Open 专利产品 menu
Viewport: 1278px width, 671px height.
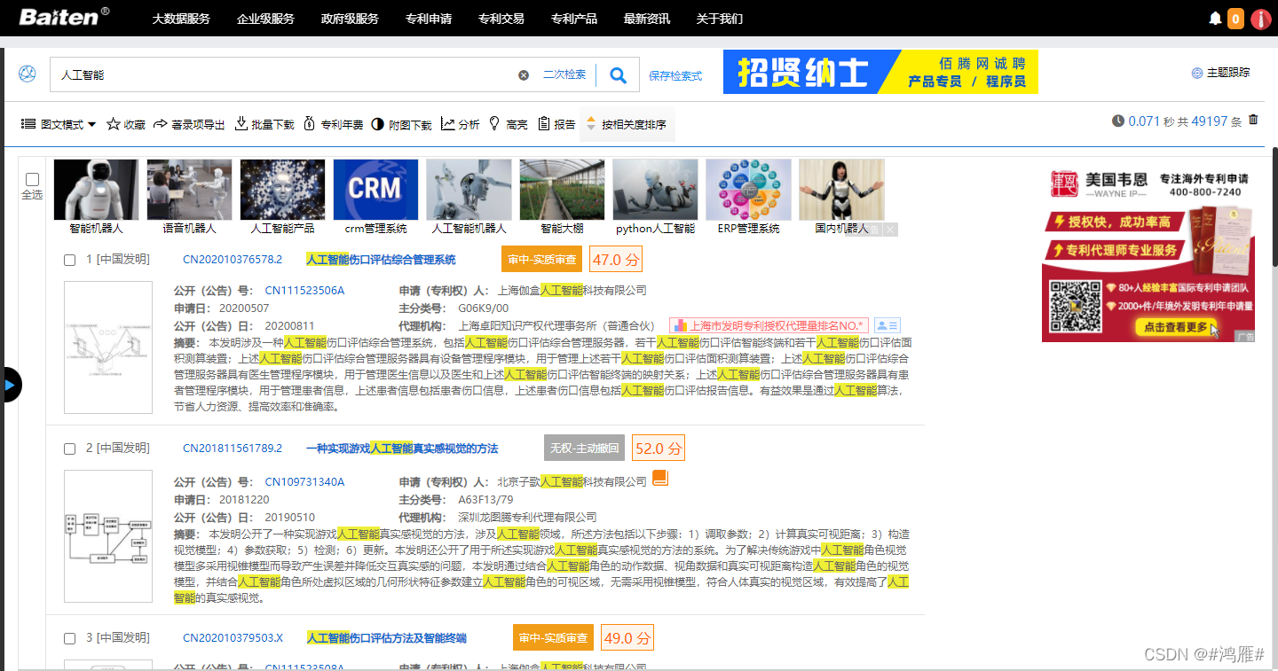573,19
